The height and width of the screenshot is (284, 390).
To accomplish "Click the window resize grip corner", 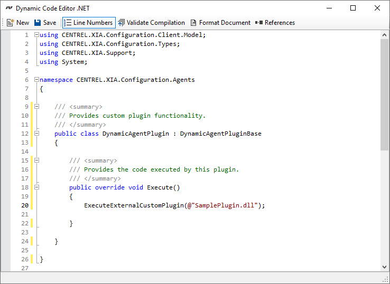I will click(x=386, y=280).
